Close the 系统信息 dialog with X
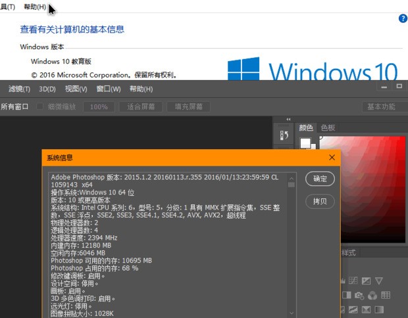 332,158
